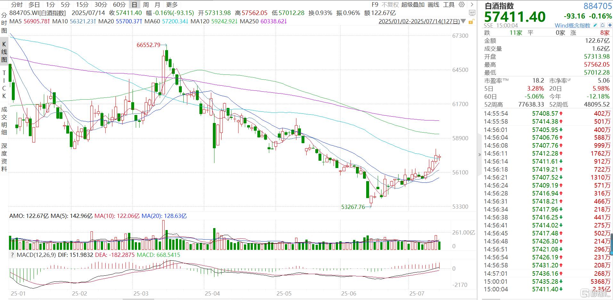Collapse right panel with double-arrow icon
The width and height of the screenshot is (613, 300).
[480, 155]
